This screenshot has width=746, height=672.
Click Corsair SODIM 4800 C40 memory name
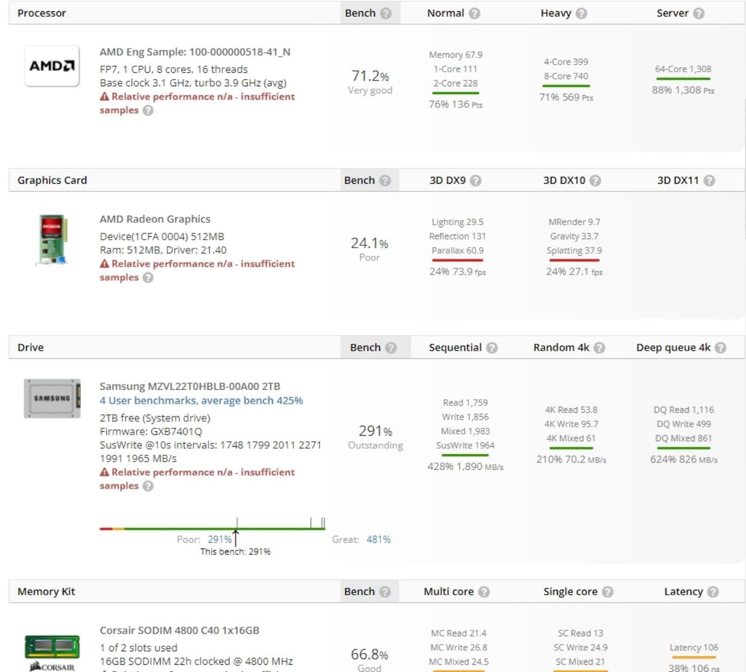tap(179, 631)
